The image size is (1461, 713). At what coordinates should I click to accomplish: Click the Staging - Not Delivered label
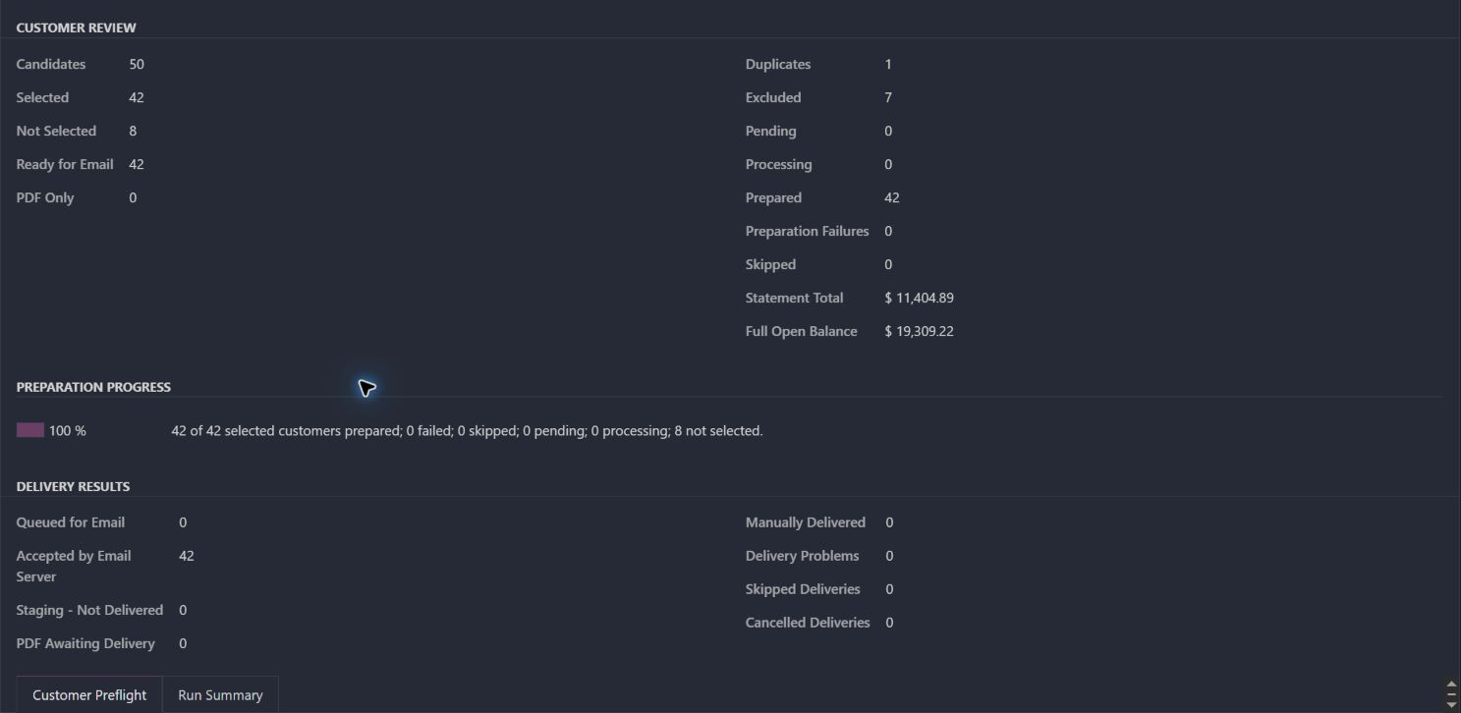(89, 610)
